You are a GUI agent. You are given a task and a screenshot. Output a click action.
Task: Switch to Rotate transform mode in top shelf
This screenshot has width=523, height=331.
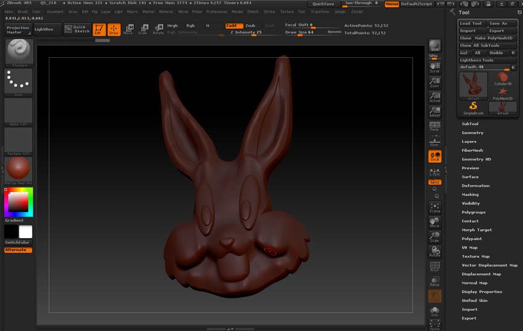point(158,30)
